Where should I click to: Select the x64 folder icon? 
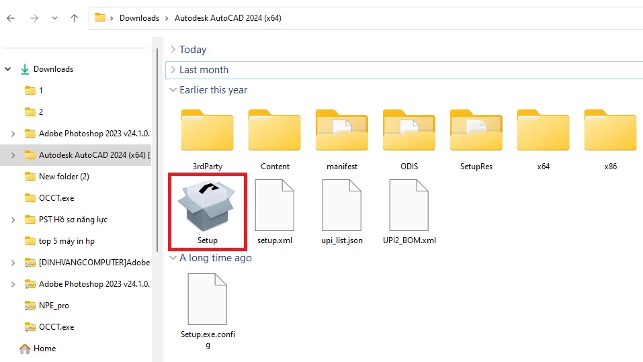[x=544, y=130]
